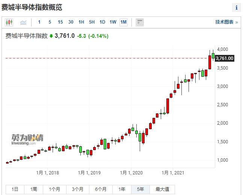
Task: Click the news layout icon in toolbar
Action: pyautogui.click(x=140, y=22)
